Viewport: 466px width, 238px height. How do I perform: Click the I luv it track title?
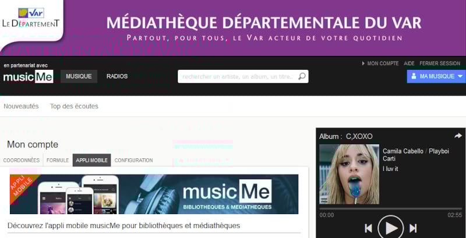390,169
